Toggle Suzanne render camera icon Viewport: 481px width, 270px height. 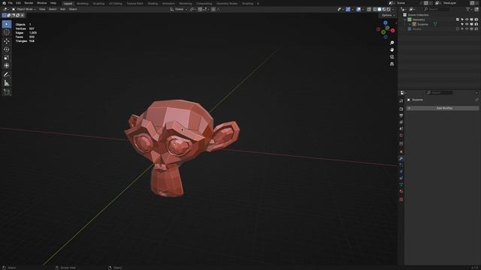pos(476,24)
